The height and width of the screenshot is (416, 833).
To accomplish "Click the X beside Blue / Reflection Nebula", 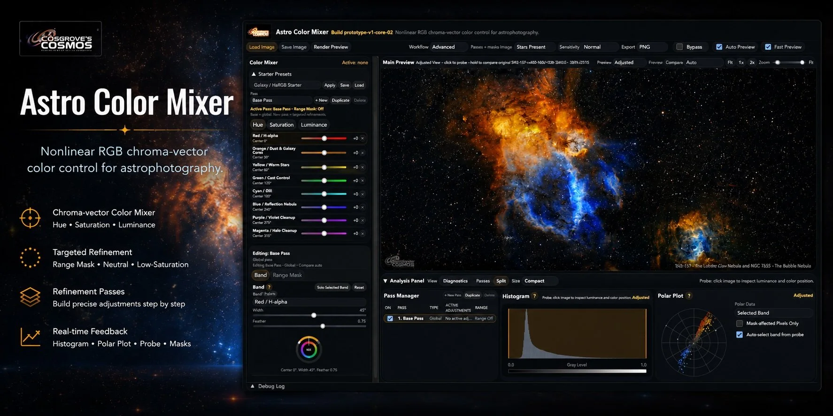I will pyautogui.click(x=363, y=207).
